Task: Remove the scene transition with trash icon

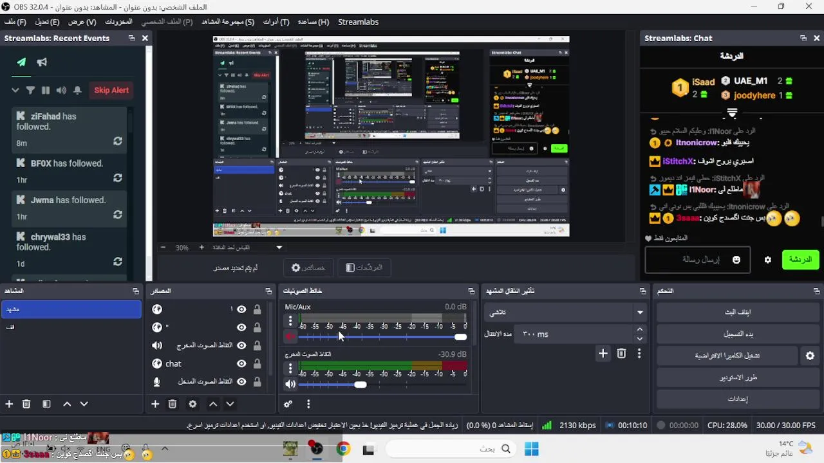Action: coord(621,353)
